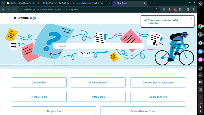Open Settings gear on the shelf

[x=200, y=43]
